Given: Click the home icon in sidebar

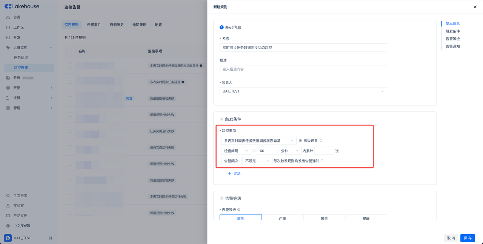Looking at the screenshot, I should pos(8,17).
